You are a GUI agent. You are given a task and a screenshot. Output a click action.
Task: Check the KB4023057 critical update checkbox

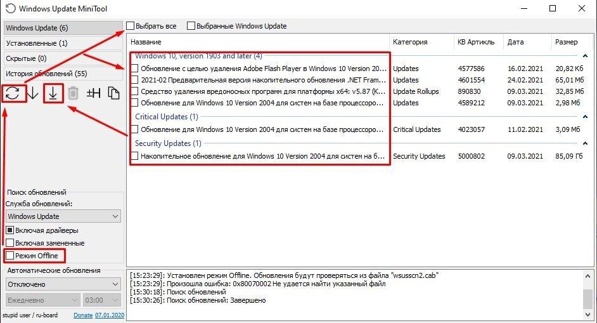(134, 129)
